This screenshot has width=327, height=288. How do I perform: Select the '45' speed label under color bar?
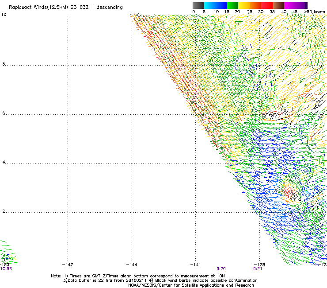pos(295,12)
